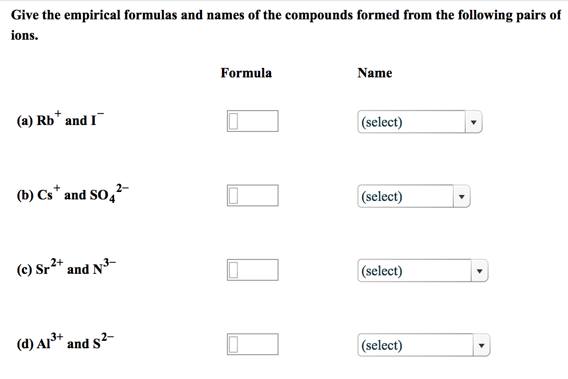Click the formula input box for Rb+ and I−
Viewport: 568px width, 379px height.
pyautogui.click(x=253, y=121)
